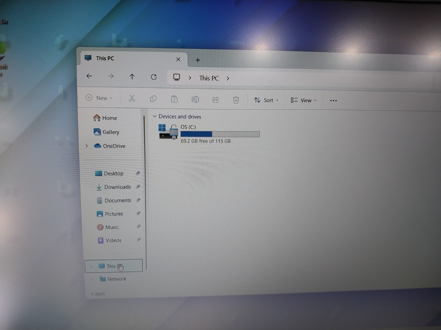The image size is (441, 330).
Task: Navigate up one folder level
Action: click(132, 76)
